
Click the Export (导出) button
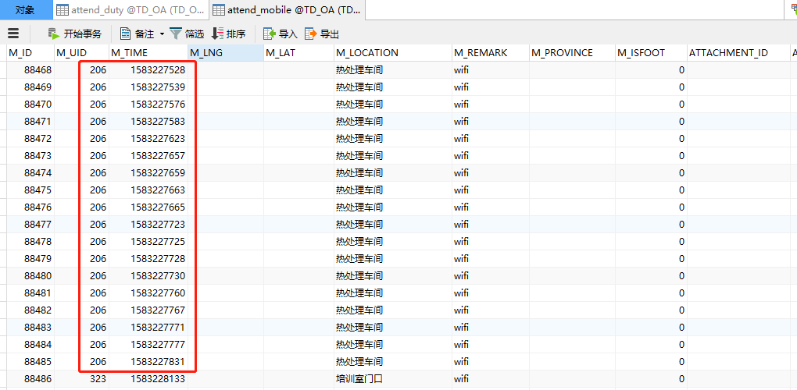point(322,34)
